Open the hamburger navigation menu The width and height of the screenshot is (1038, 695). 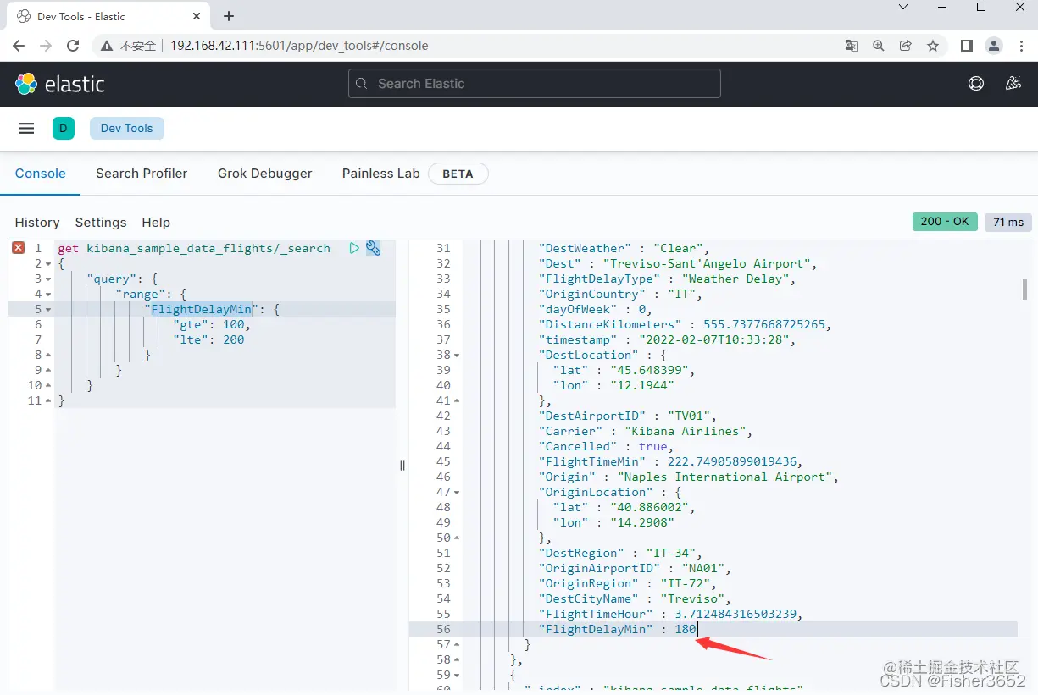[26, 129]
